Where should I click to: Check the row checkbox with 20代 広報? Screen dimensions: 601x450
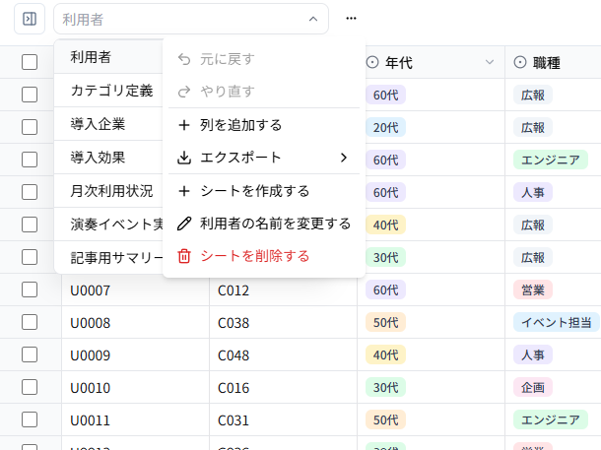(30, 127)
